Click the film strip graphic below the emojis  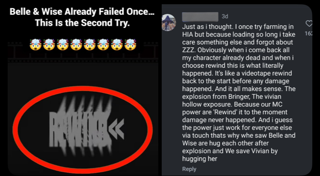(83, 52)
